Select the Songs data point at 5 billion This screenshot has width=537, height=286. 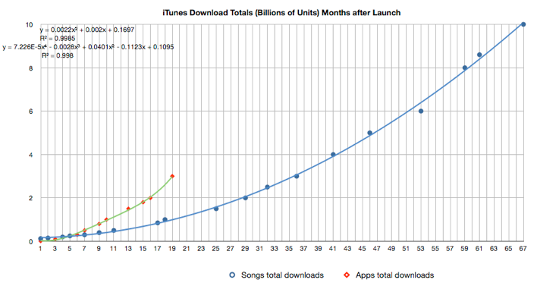370,133
